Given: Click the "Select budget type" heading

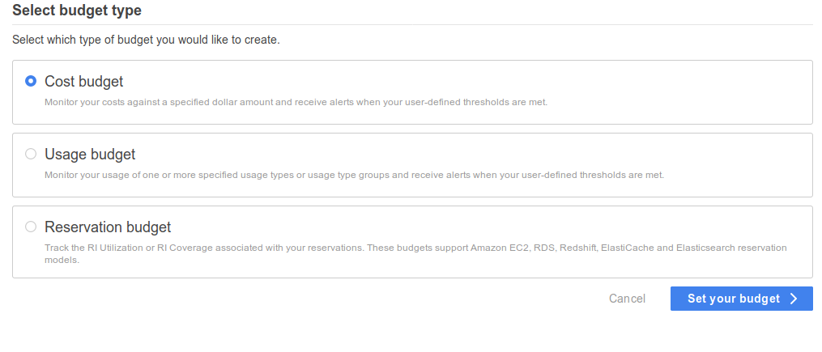Looking at the screenshot, I should pos(77,10).
